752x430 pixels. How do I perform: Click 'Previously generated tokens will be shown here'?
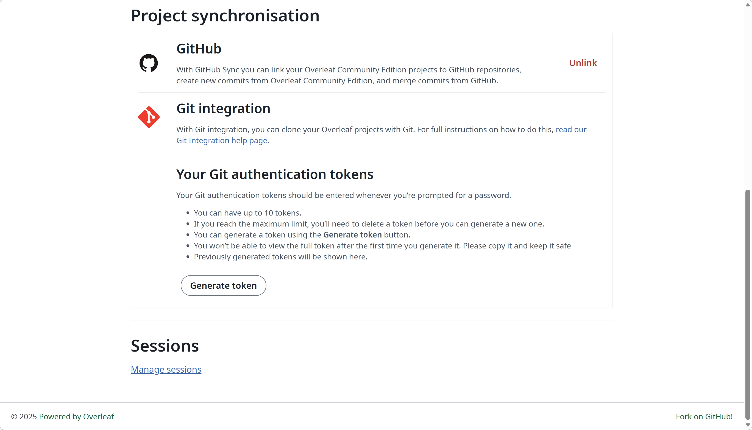[280, 257]
